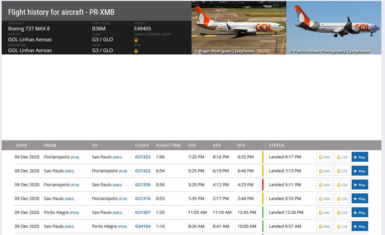Open GRU origin link in G34104 row
The image size is (385, 235).
(69, 227)
